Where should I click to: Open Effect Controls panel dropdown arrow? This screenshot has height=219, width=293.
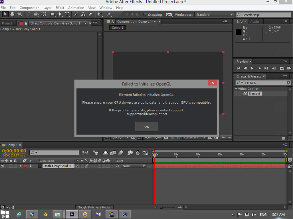click(85, 23)
